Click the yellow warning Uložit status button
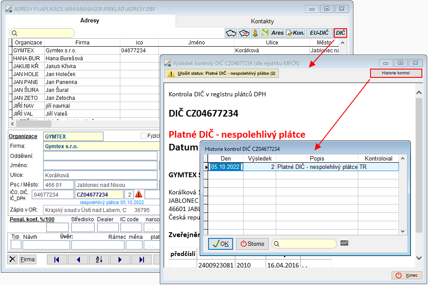Image resolution: width=428 pixels, height=285 pixels. pos(222,73)
